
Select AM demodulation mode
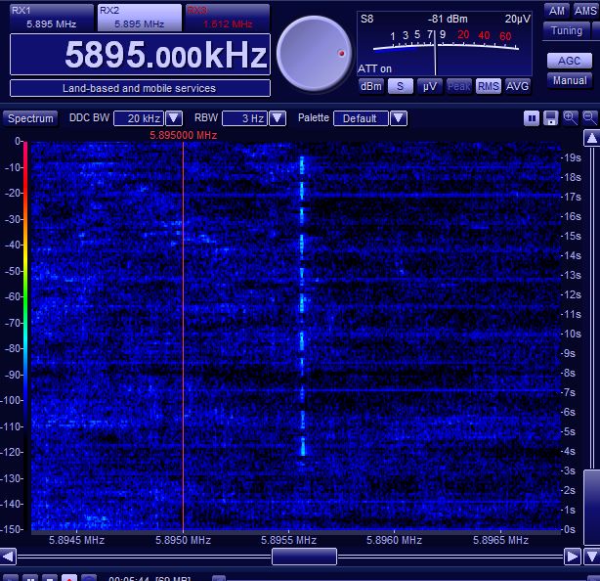pos(557,10)
